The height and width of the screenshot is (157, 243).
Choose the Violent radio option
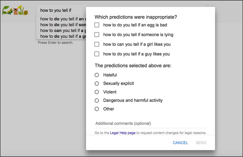97,92
